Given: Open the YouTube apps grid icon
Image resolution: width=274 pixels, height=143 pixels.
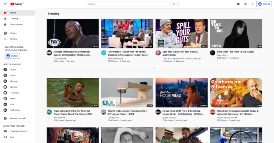Looking at the screenshot, I should point(245,4).
